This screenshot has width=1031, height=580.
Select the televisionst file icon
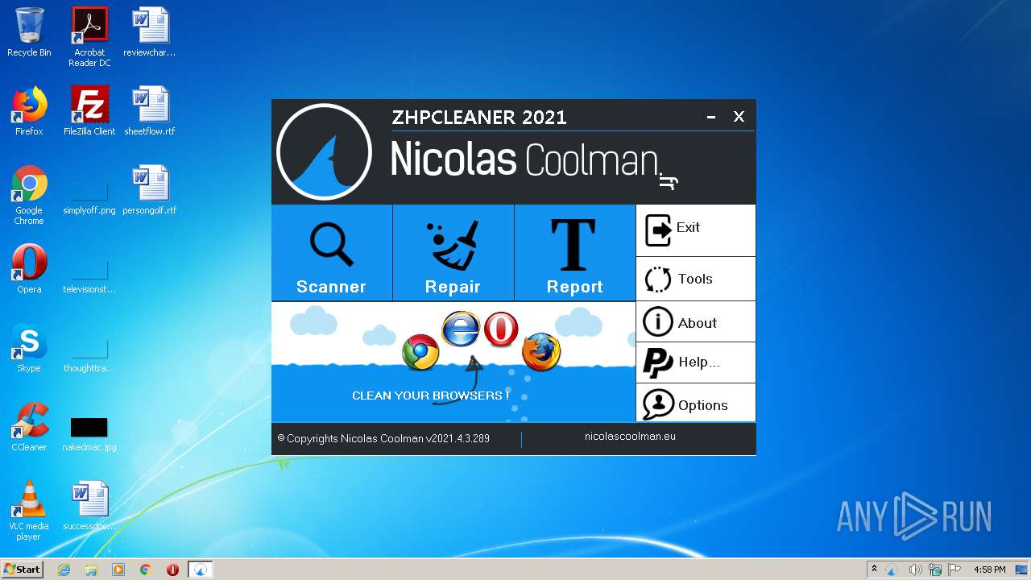point(89,277)
